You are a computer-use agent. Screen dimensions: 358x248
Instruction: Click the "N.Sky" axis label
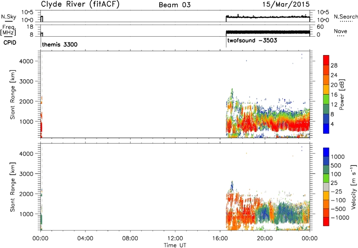9,17
